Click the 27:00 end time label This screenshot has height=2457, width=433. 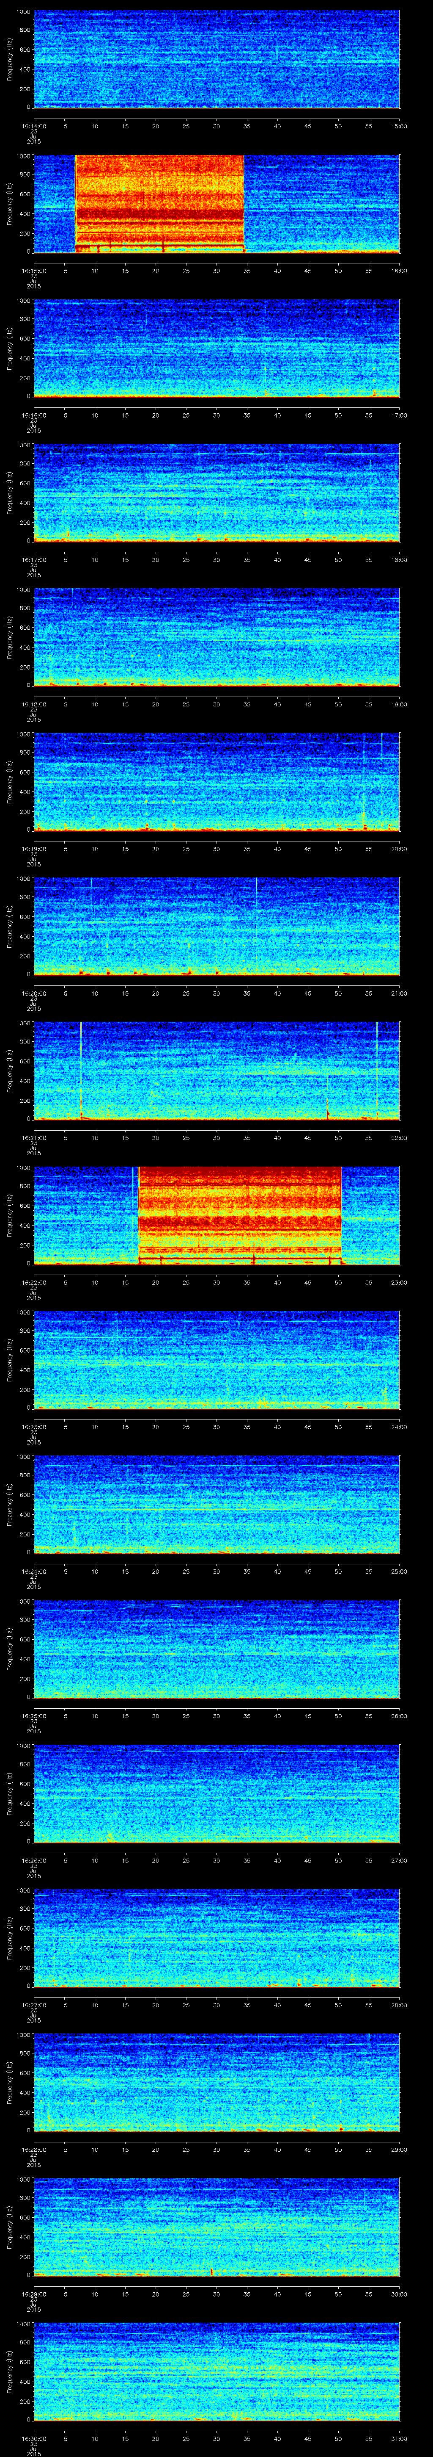click(x=399, y=1860)
